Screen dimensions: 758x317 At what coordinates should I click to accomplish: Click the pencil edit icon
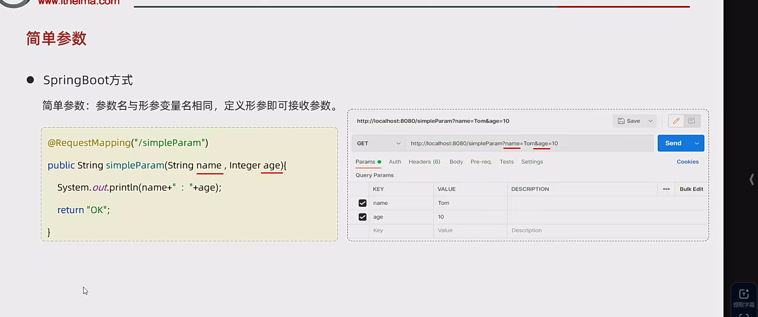[x=676, y=121]
